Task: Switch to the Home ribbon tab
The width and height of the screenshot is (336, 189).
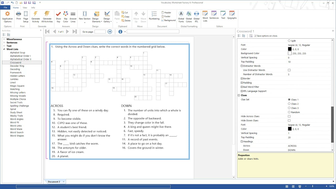Action: (16, 8)
